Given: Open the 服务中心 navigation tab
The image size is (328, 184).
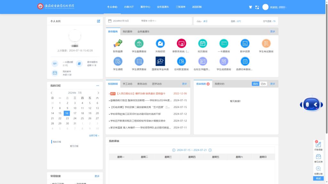Looking at the screenshot, I should click(x=145, y=7).
